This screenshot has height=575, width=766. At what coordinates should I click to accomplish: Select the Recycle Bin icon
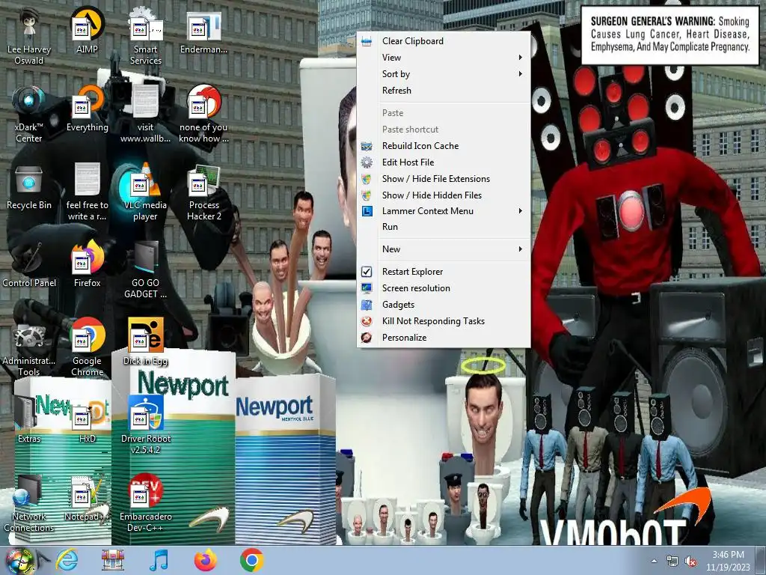click(29, 186)
